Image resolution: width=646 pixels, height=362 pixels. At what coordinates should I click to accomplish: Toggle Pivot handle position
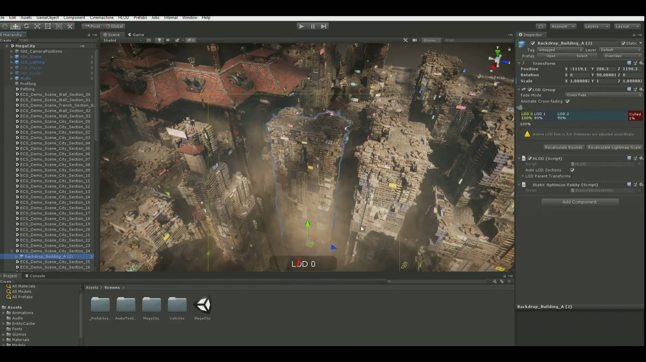tap(93, 26)
